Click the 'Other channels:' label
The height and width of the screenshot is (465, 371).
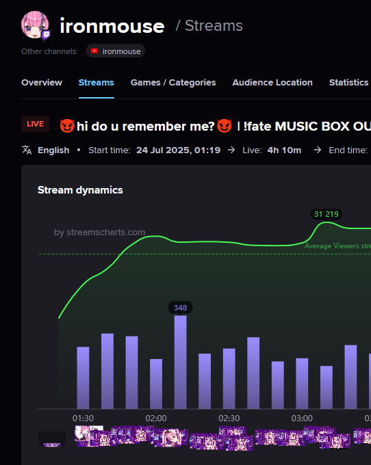click(x=49, y=51)
